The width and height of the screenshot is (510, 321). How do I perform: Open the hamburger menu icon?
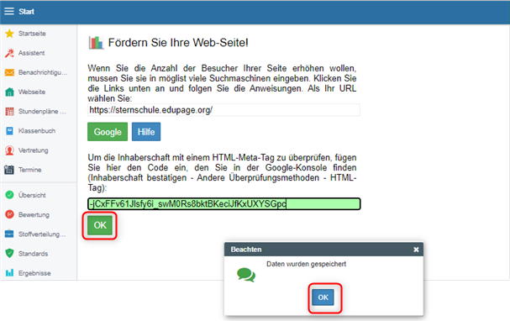pos(9,12)
